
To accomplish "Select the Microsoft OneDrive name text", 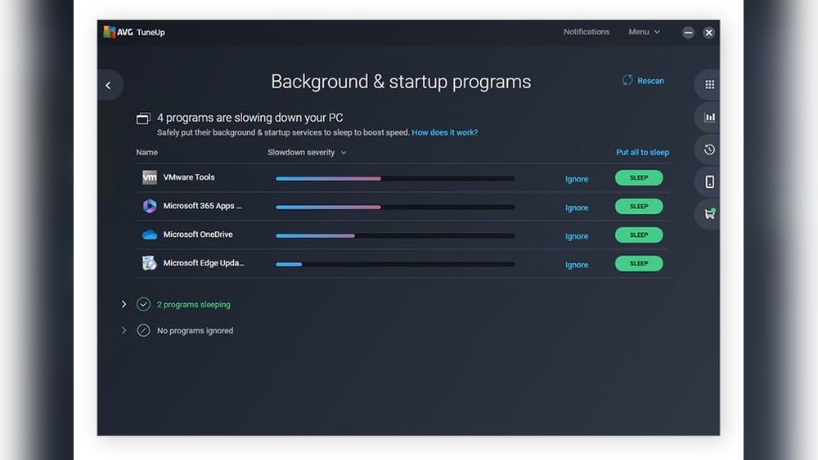I will click(x=198, y=234).
